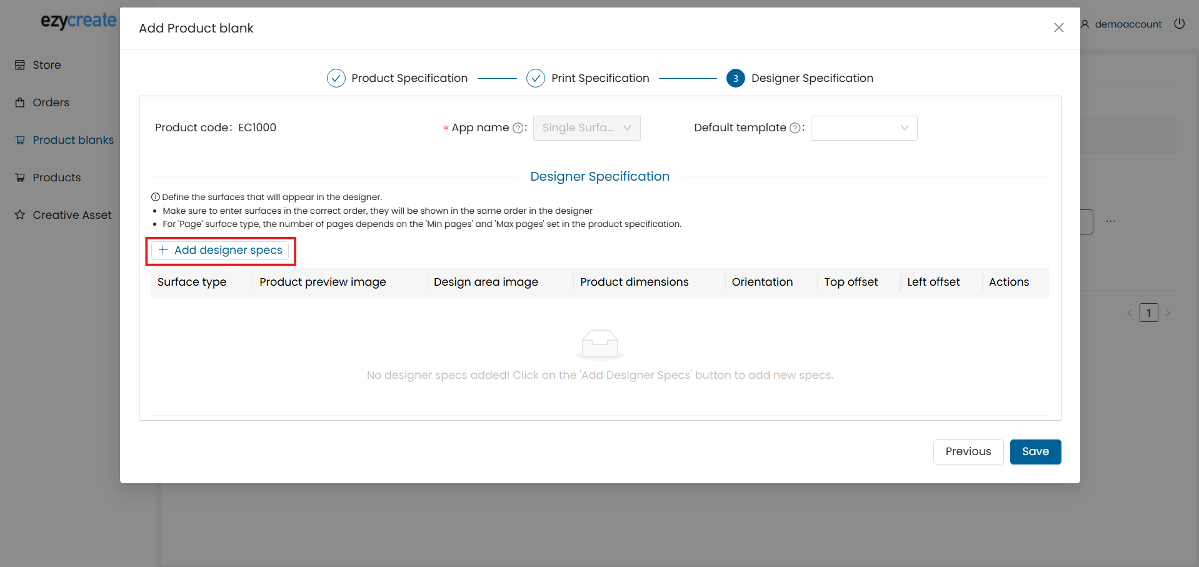This screenshot has width=1199, height=567.
Task: Click the App name help question-mark icon
Action: (x=518, y=128)
